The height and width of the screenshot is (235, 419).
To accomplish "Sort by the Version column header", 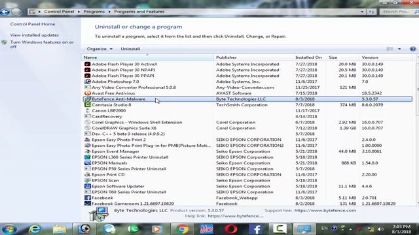I will [386, 57].
